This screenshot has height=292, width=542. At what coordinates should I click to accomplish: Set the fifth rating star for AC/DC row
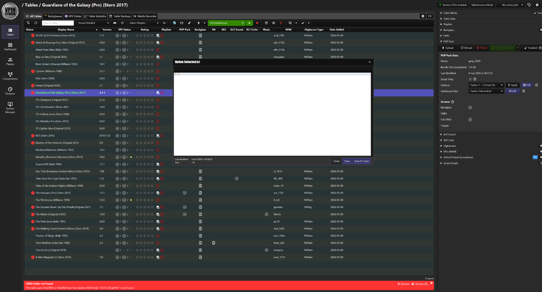point(152,35)
